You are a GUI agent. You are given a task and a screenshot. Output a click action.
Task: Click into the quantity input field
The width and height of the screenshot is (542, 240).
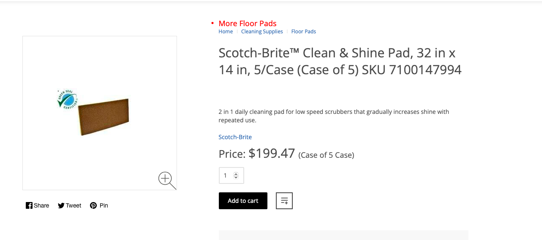pyautogui.click(x=226, y=175)
